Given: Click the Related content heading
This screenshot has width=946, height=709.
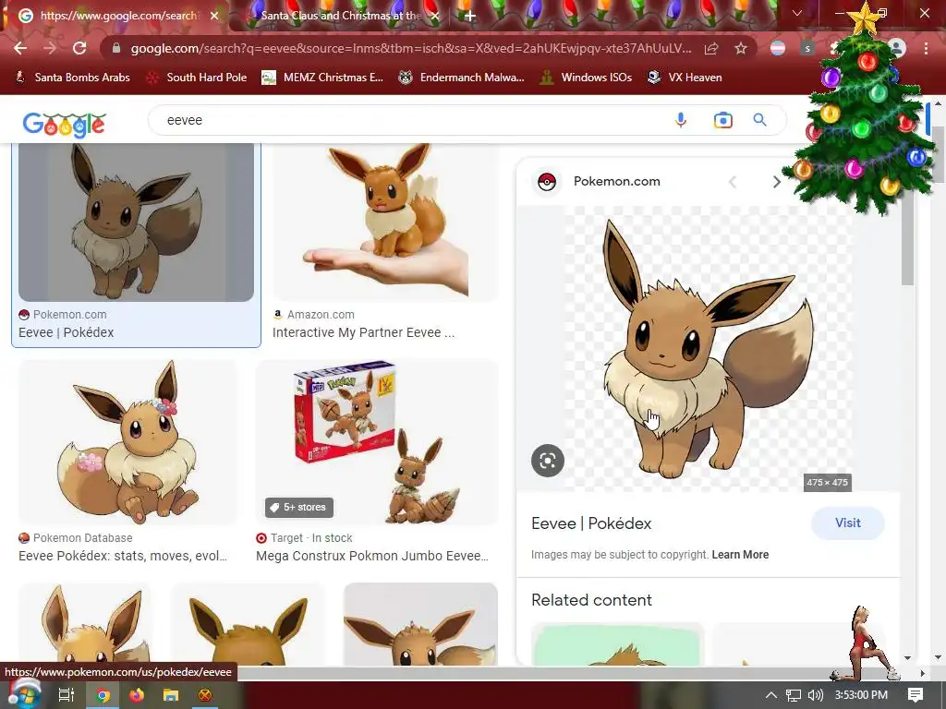Looking at the screenshot, I should tap(591, 600).
